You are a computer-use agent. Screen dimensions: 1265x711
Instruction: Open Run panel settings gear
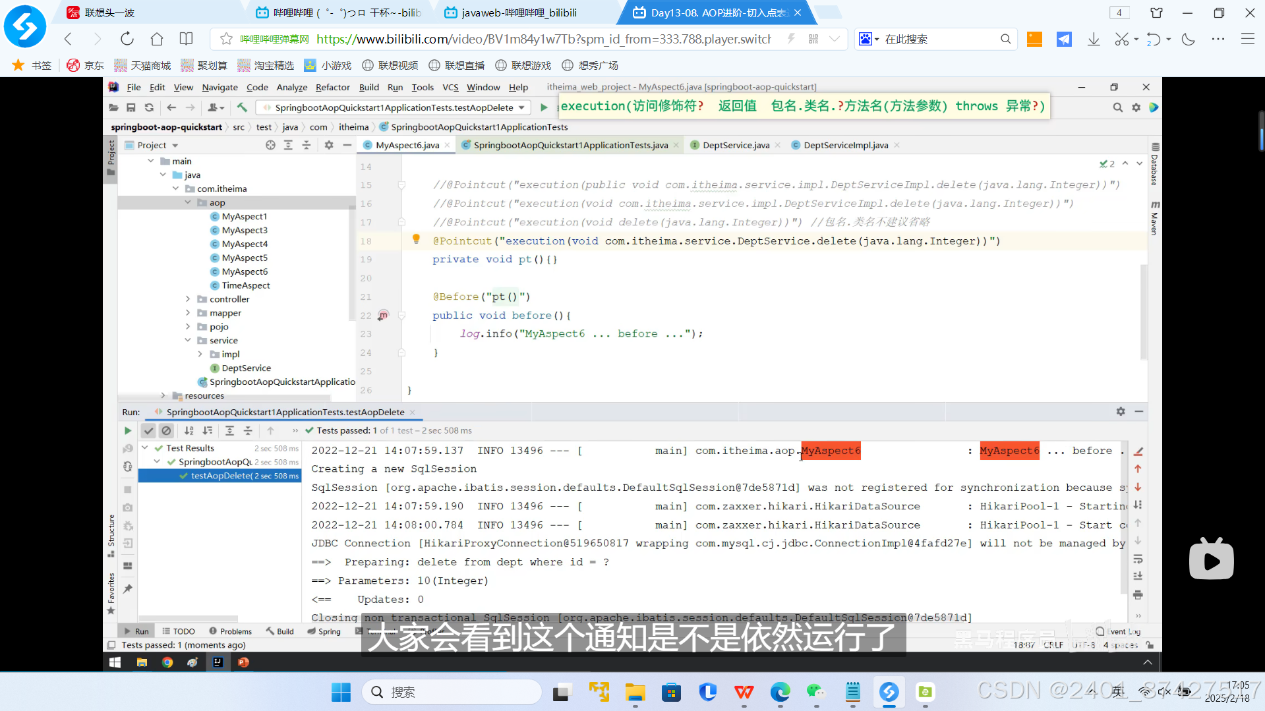[x=1121, y=411]
